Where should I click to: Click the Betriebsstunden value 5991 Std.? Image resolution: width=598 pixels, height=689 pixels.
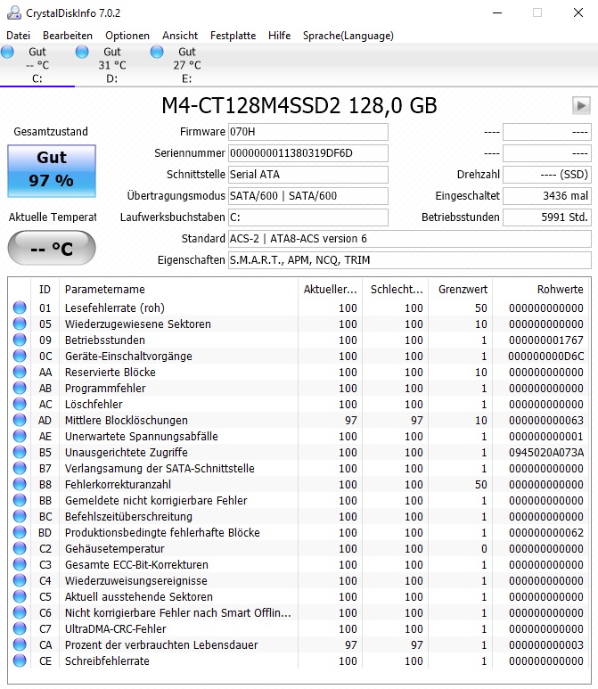click(547, 217)
